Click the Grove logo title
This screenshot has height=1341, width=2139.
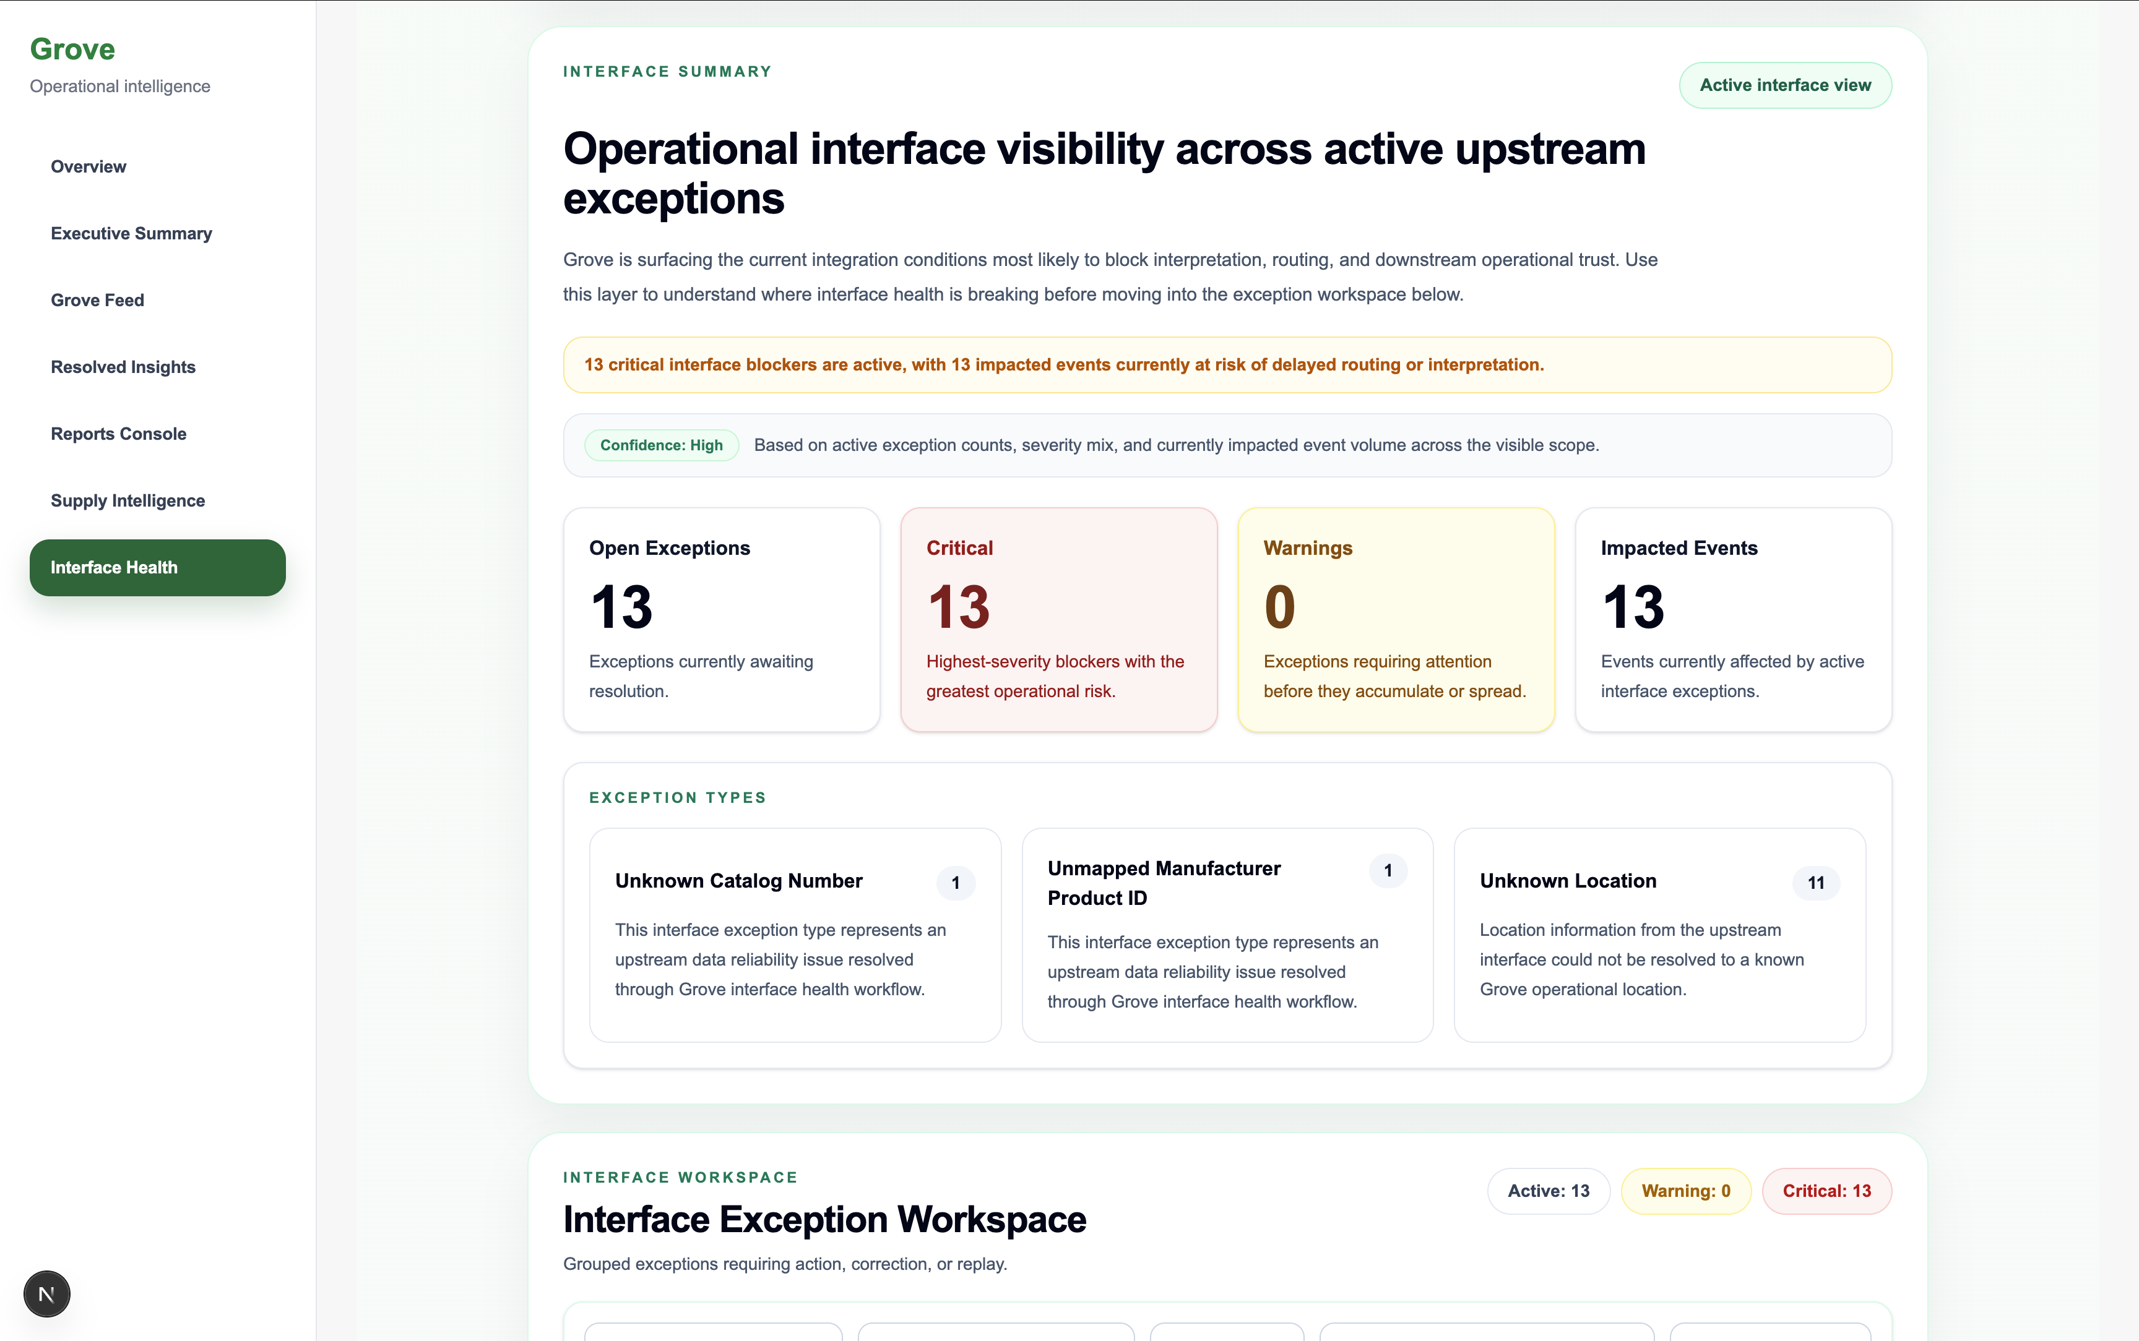coord(73,49)
